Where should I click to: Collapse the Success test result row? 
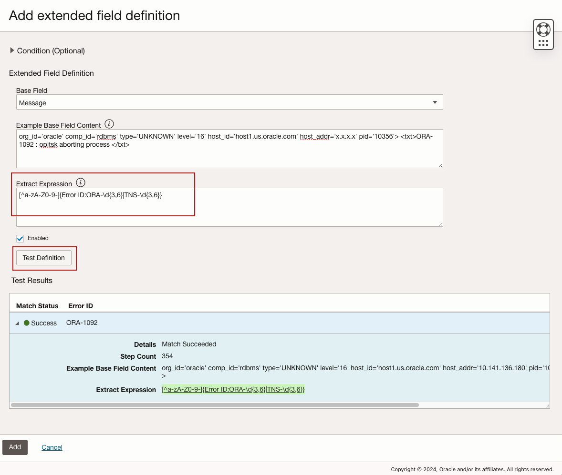[17, 323]
